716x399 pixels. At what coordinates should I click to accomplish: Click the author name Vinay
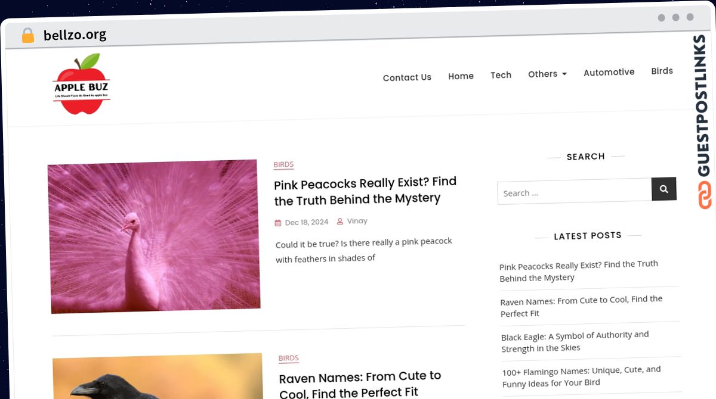pyautogui.click(x=357, y=221)
